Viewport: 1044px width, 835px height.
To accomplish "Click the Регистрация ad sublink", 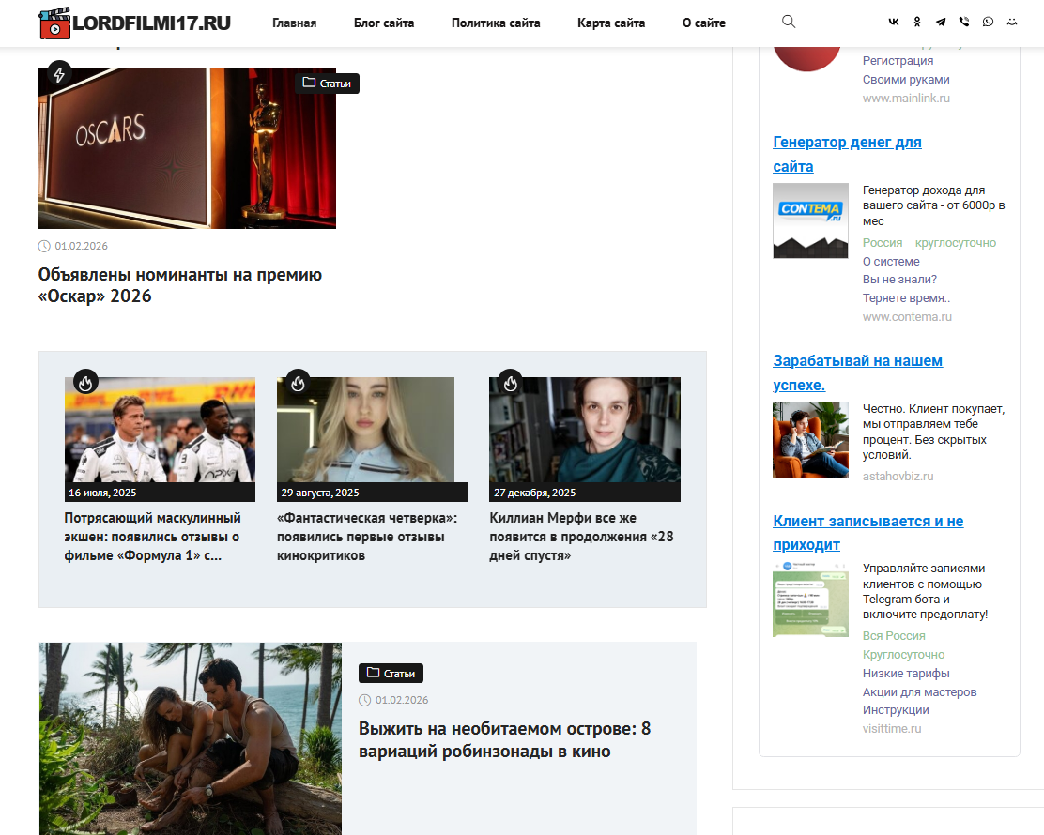I will [x=898, y=61].
